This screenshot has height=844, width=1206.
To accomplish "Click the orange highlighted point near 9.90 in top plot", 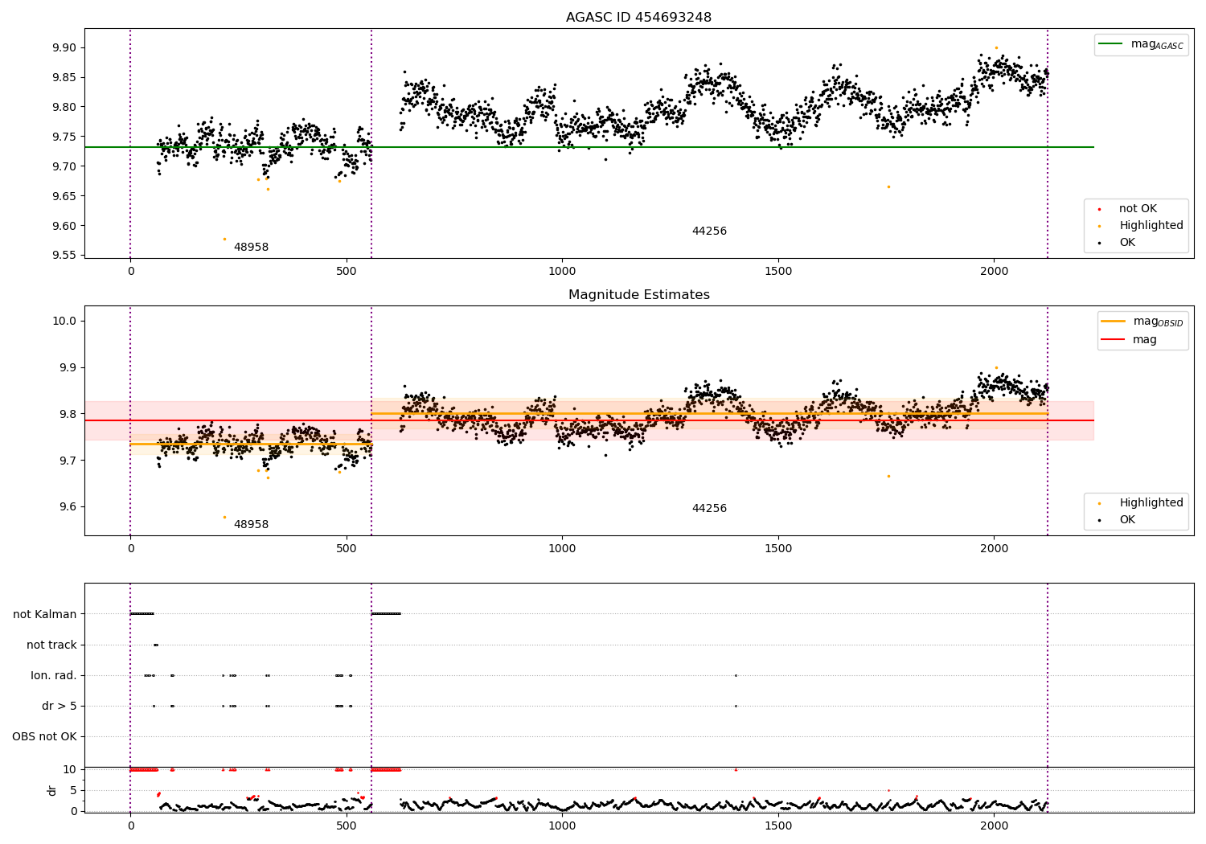I will pyautogui.click(x=996, y=47).
